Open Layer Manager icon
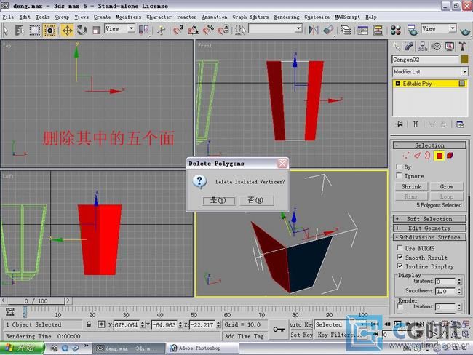This screenshot has width=473, height=355. (346, 30)
